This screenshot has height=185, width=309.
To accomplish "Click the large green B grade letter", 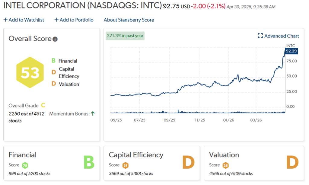I will pos(89,162).
